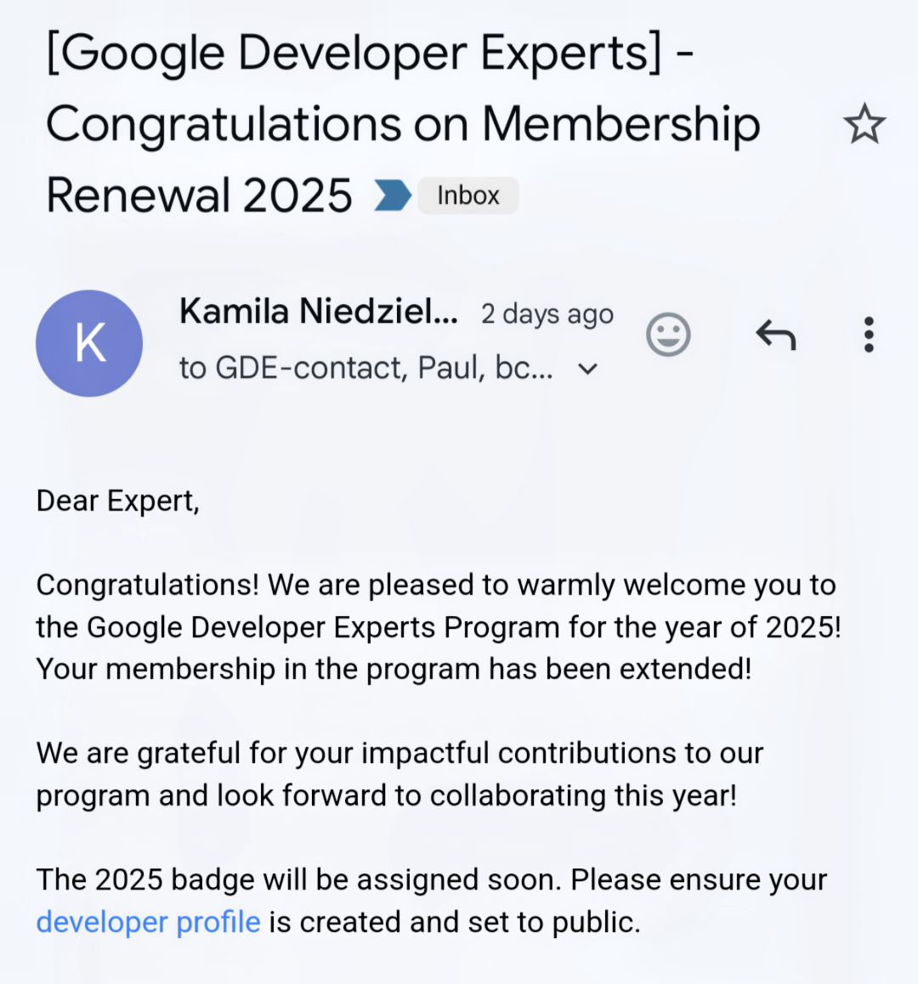Click 'is created and set to public.' text
The height and width of the screenshot is (984, 918).
455,923
